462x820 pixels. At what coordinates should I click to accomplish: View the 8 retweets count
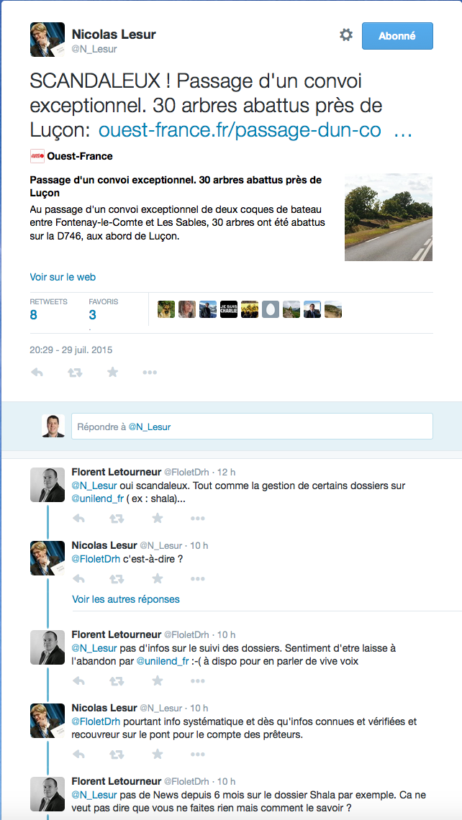(34, 315)
